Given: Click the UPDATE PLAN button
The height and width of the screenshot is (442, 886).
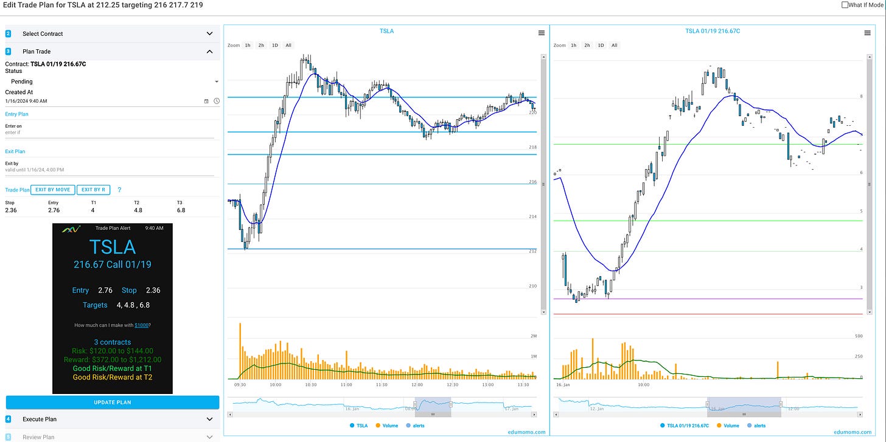Looking at the screenshot, I should tap(113, 402).
